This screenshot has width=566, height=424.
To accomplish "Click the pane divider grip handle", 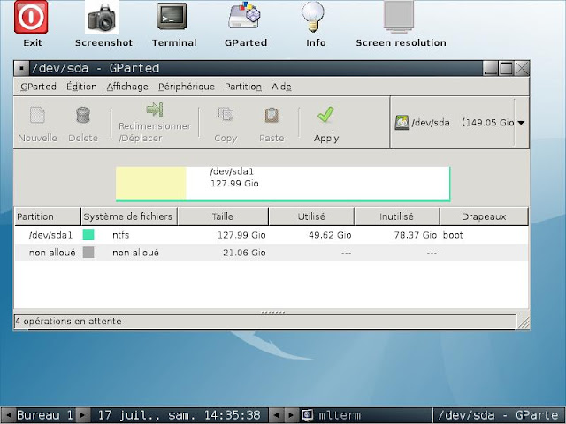I will 273,312.
